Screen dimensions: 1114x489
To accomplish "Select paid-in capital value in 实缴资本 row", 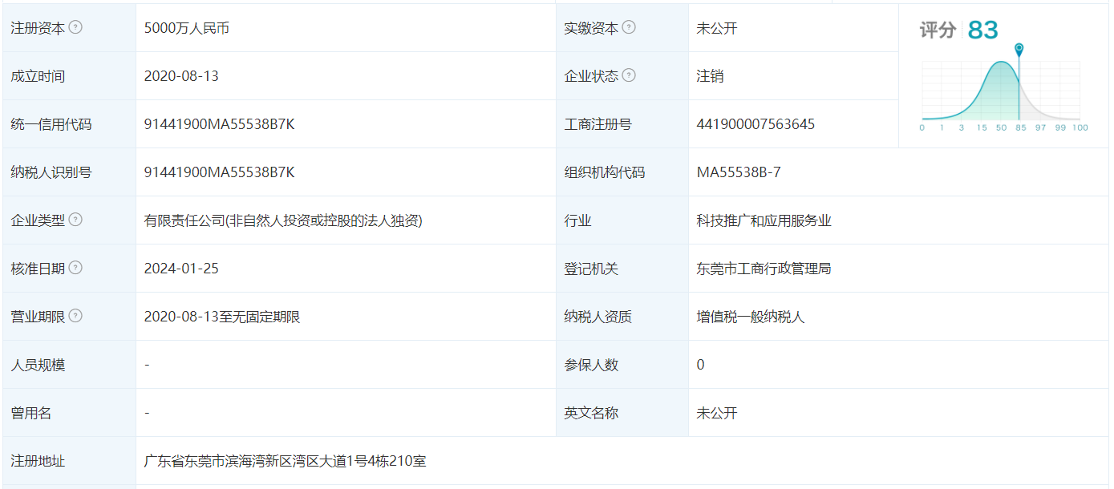I will [x=717, y=28].
